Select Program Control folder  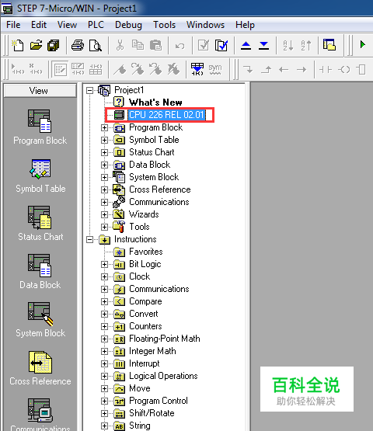[159, 401]
